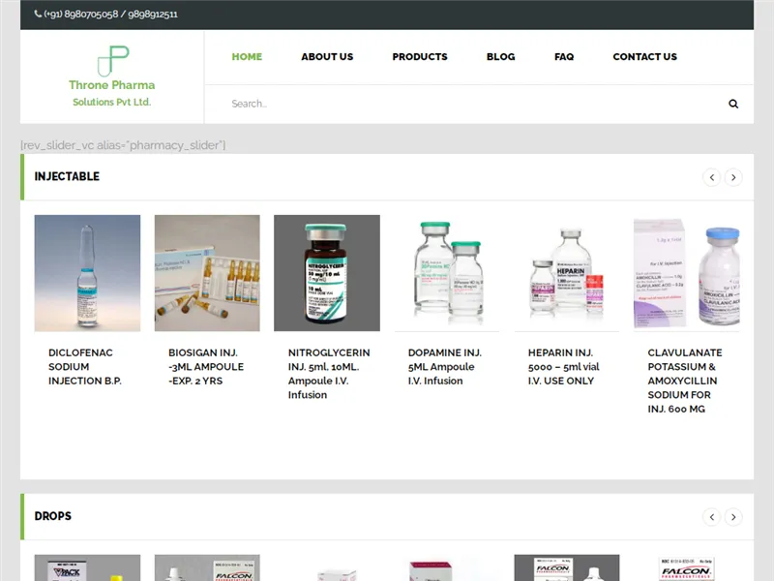Click the search magnifier icon
Screen dimensions: 774x581
tap(733, 104)
